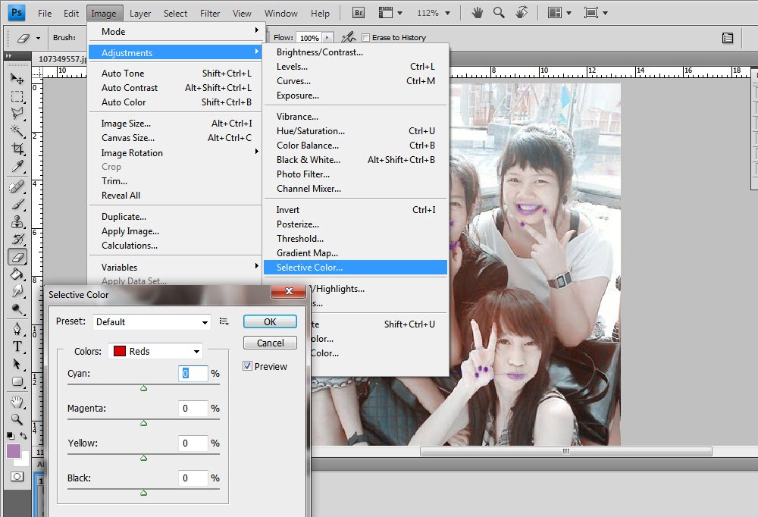Image resolution: width=758 pixels, height=517 pixels.
Task: Open the Colors dropdown showing Reds
Action: pyautogui.click(x=156, y=351)
